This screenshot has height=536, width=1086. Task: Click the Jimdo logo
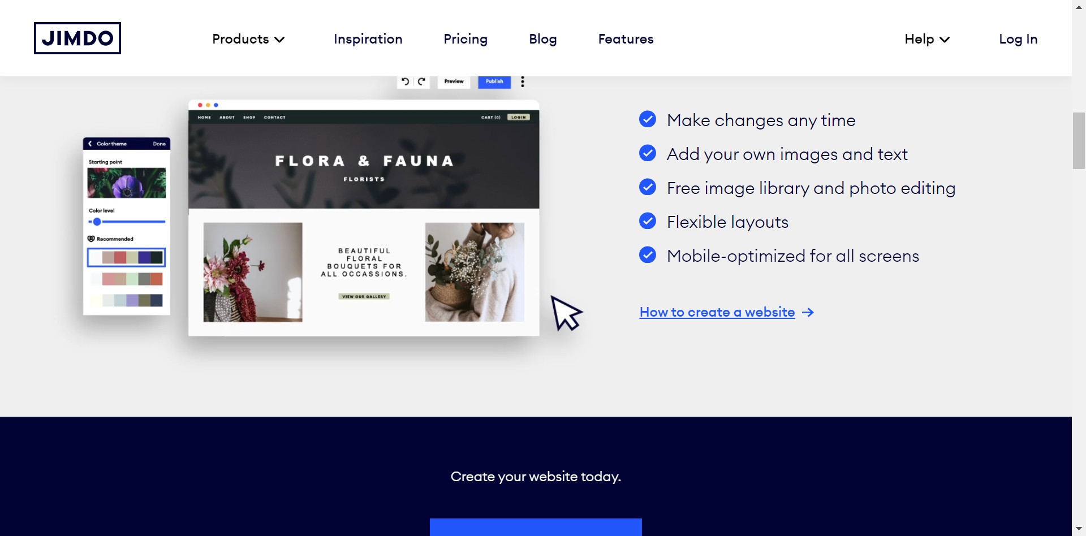[x=77, y=38]
